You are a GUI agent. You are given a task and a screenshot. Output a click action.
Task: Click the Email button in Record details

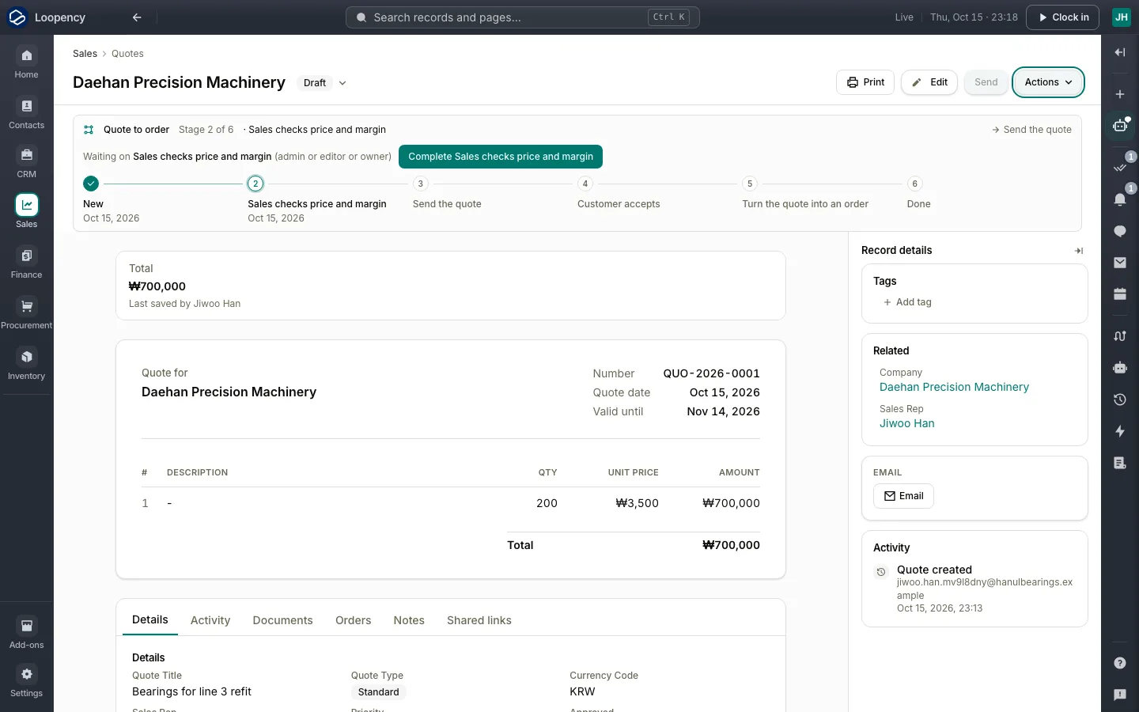coord(903,496)
